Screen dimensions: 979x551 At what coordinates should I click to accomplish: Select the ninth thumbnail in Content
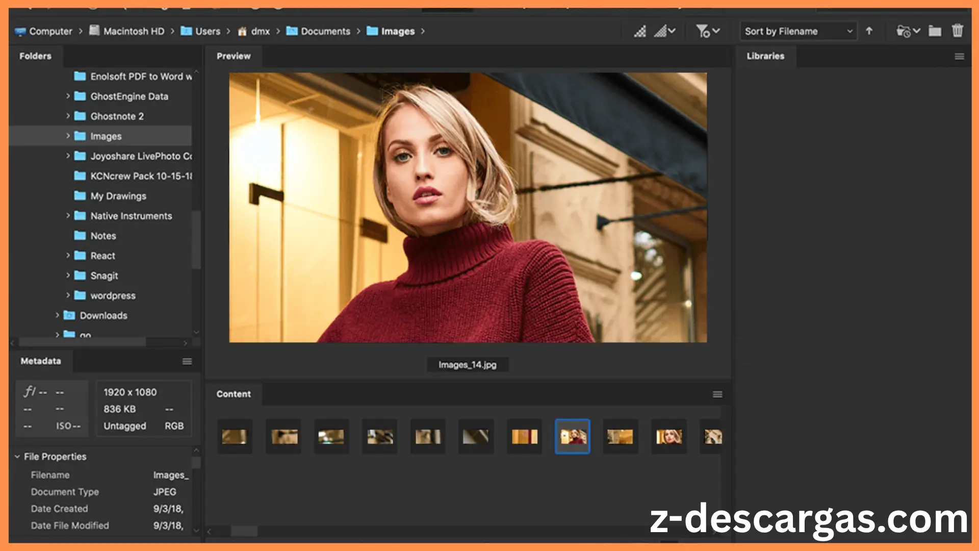coord(621,437)
